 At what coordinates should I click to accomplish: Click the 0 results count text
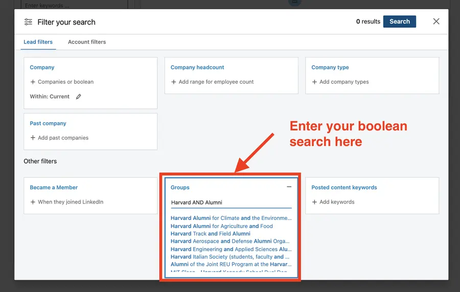[x=368, y=21]
